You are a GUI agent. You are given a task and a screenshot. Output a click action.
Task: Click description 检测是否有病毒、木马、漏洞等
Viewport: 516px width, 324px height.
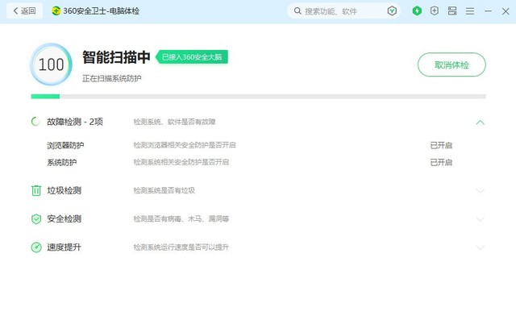point(181,218)
